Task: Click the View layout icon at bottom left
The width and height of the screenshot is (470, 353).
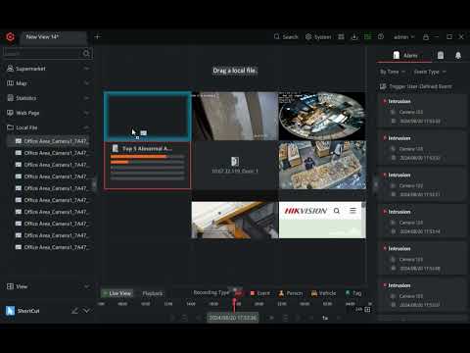Action: pyautogui.click(x=11, y=286)
